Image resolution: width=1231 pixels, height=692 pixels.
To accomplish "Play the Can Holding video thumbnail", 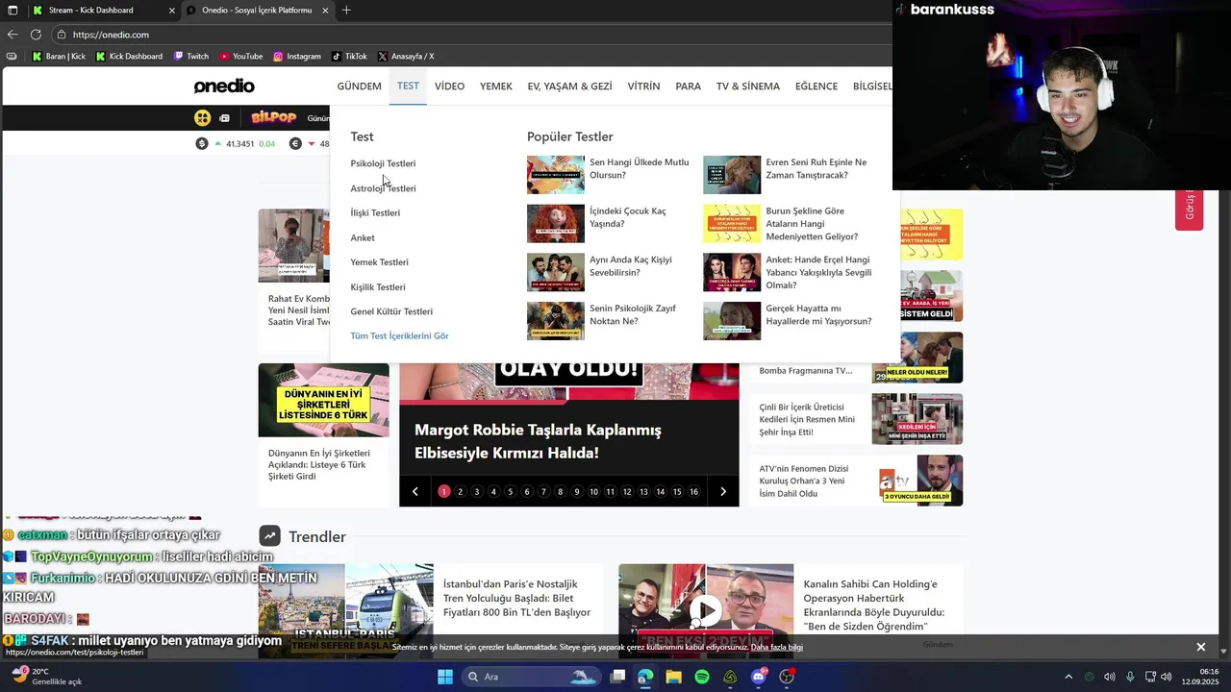I will click(706, 610).
